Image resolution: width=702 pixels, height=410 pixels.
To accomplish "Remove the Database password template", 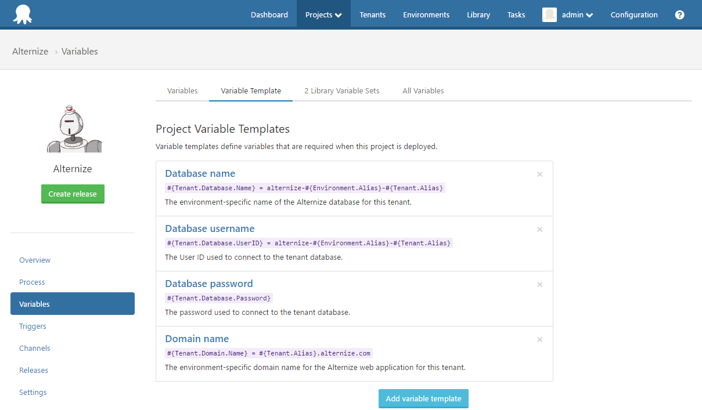I will point(539,284).
